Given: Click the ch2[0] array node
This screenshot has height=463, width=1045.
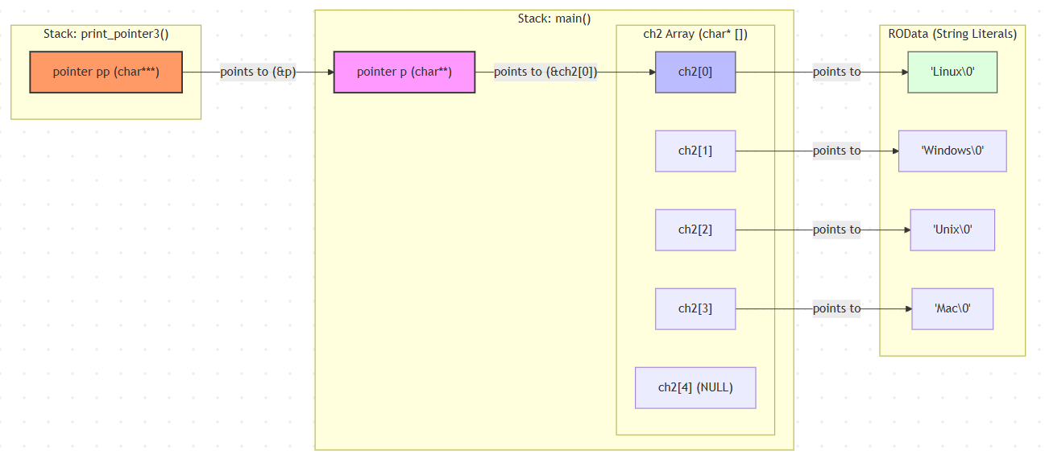Looking at the screenshot, I should pyautogui.click(x=695, y=72).
